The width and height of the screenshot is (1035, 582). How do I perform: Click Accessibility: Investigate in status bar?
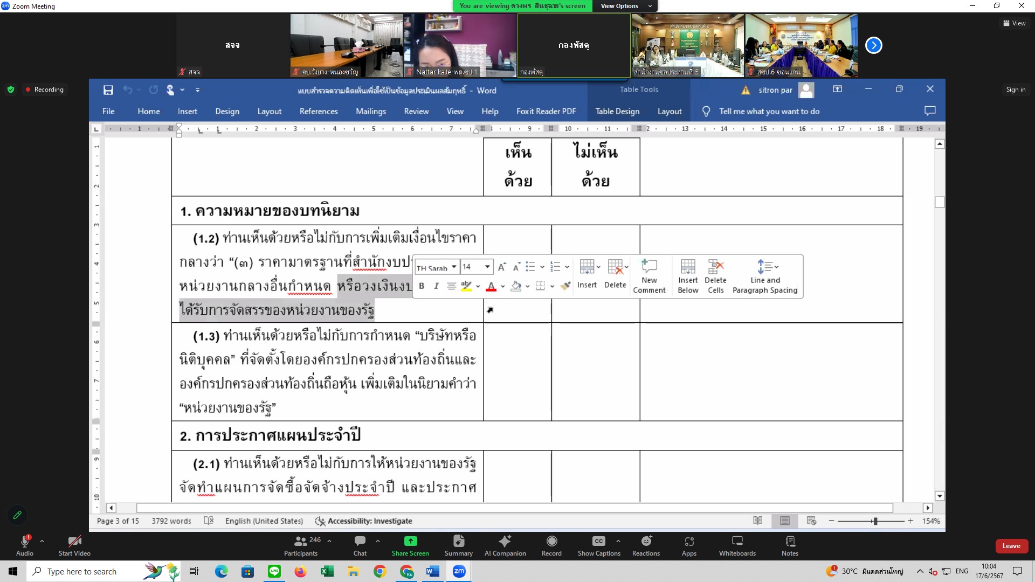pyautogui.click(x=364, y=521)
